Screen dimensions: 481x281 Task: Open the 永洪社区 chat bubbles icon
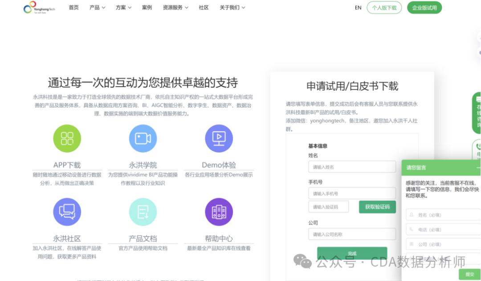(x=67, y=211)
